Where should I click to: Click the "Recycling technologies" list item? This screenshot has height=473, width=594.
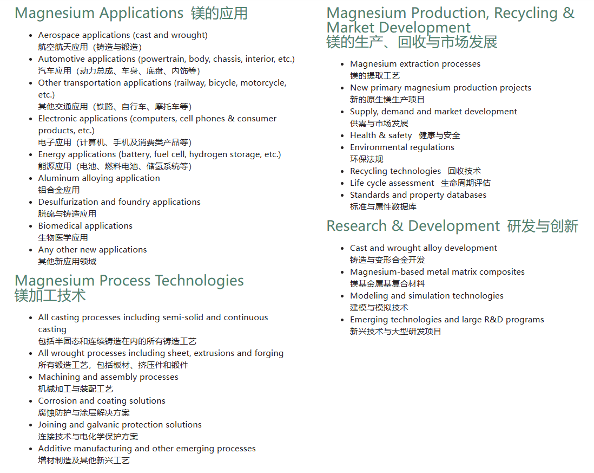pos(395,171)
